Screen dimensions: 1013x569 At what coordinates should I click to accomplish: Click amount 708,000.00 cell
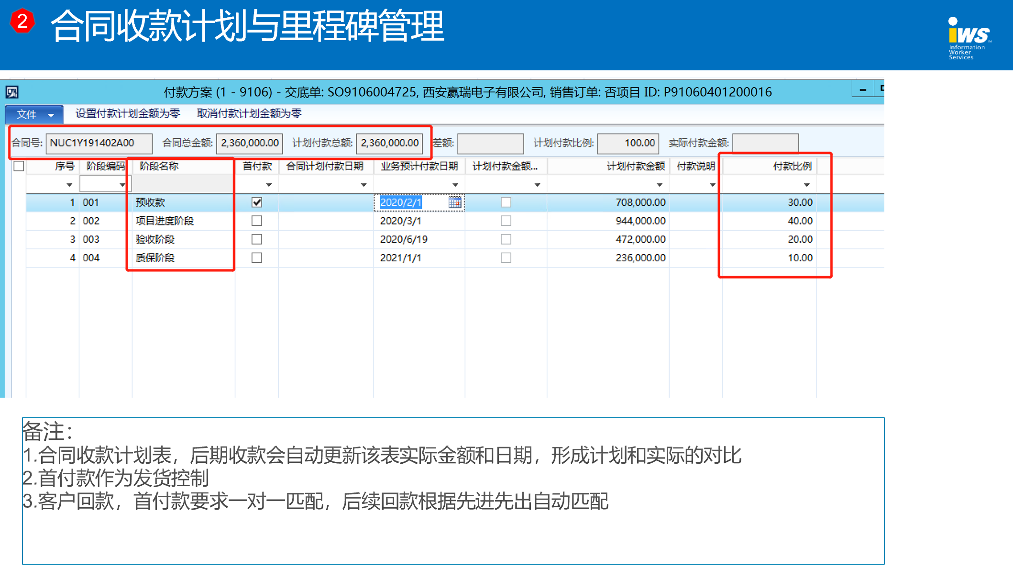[608, 202]
